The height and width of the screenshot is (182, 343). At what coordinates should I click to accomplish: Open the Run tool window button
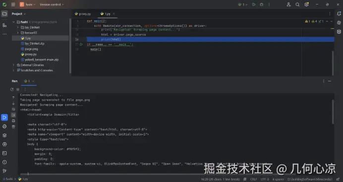click(x=4, y=118)
